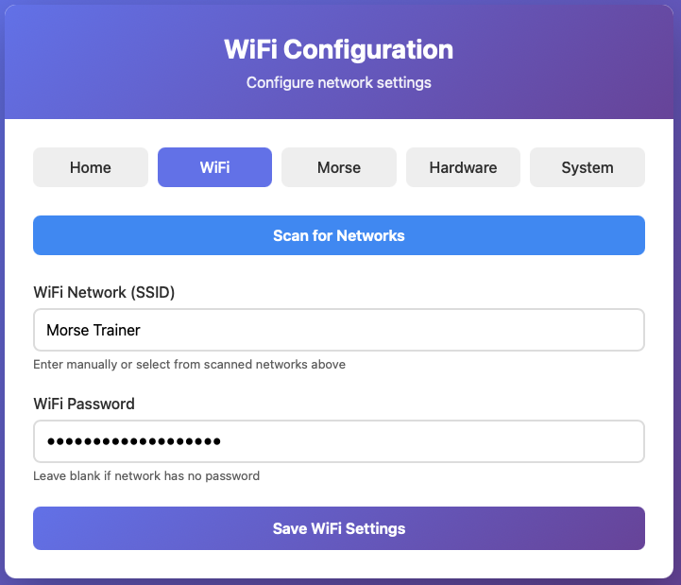Click the "WiFi Password" label
The width and height of the screenshot is (681, 585).
[84, 404]
